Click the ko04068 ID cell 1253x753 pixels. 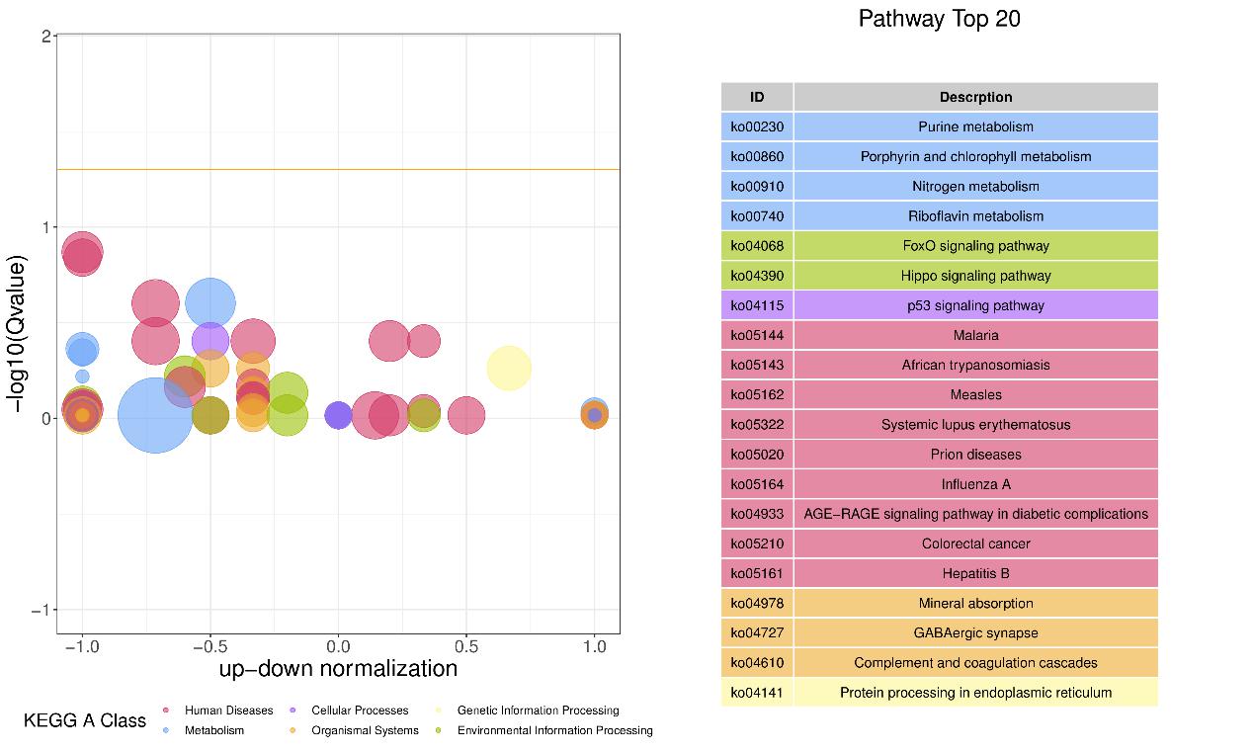(757, 246)
